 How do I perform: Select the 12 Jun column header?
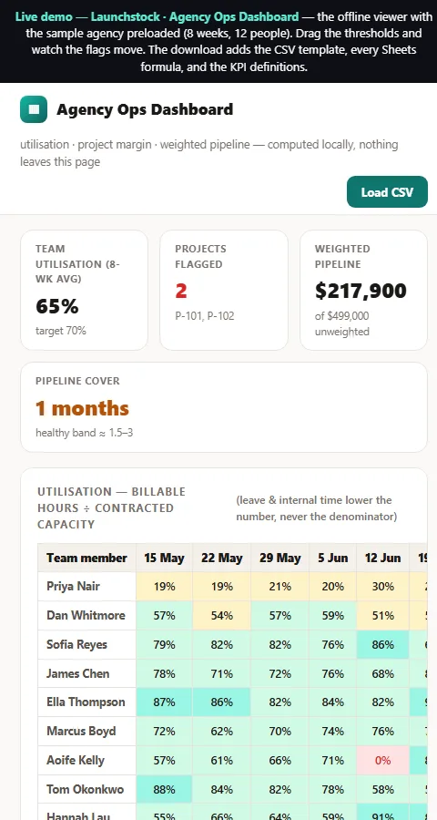[x=382, y=558]
